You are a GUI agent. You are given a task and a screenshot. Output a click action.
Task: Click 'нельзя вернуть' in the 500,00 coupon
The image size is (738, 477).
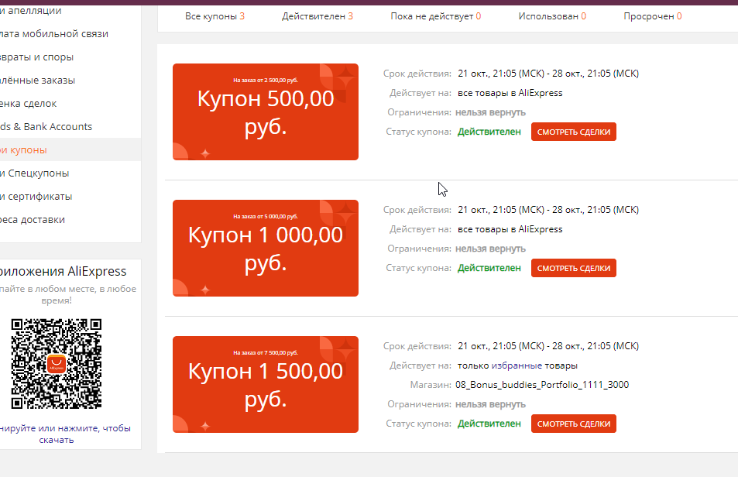490,112
